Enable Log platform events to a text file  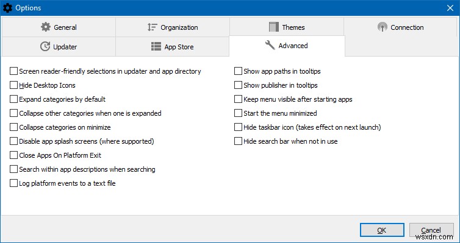13,183
